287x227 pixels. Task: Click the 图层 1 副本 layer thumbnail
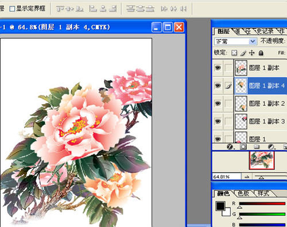pos(241,67)
